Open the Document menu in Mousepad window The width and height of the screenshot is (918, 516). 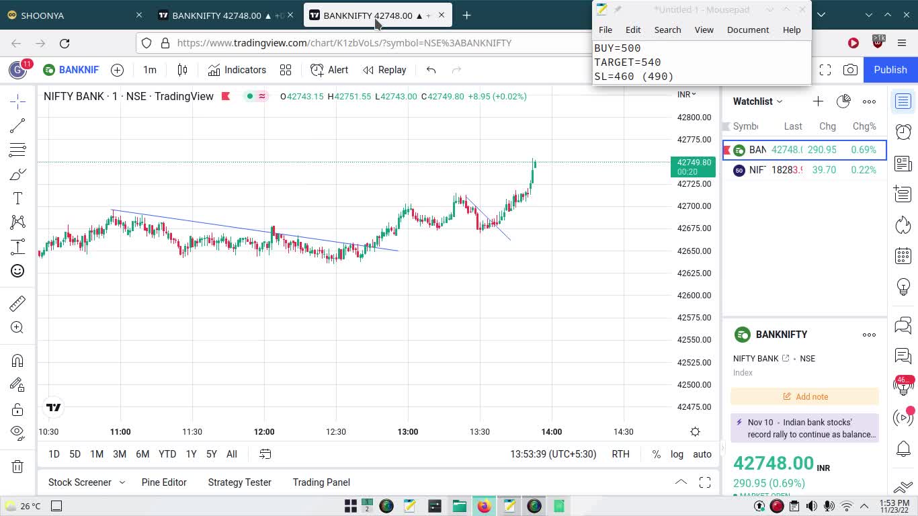[747, 30]
